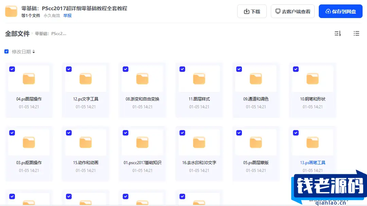Click the 01.pscc2017基础知识 folder name
Image resolution: width=367 pixels, height=206 pixels.
point(142,163)
